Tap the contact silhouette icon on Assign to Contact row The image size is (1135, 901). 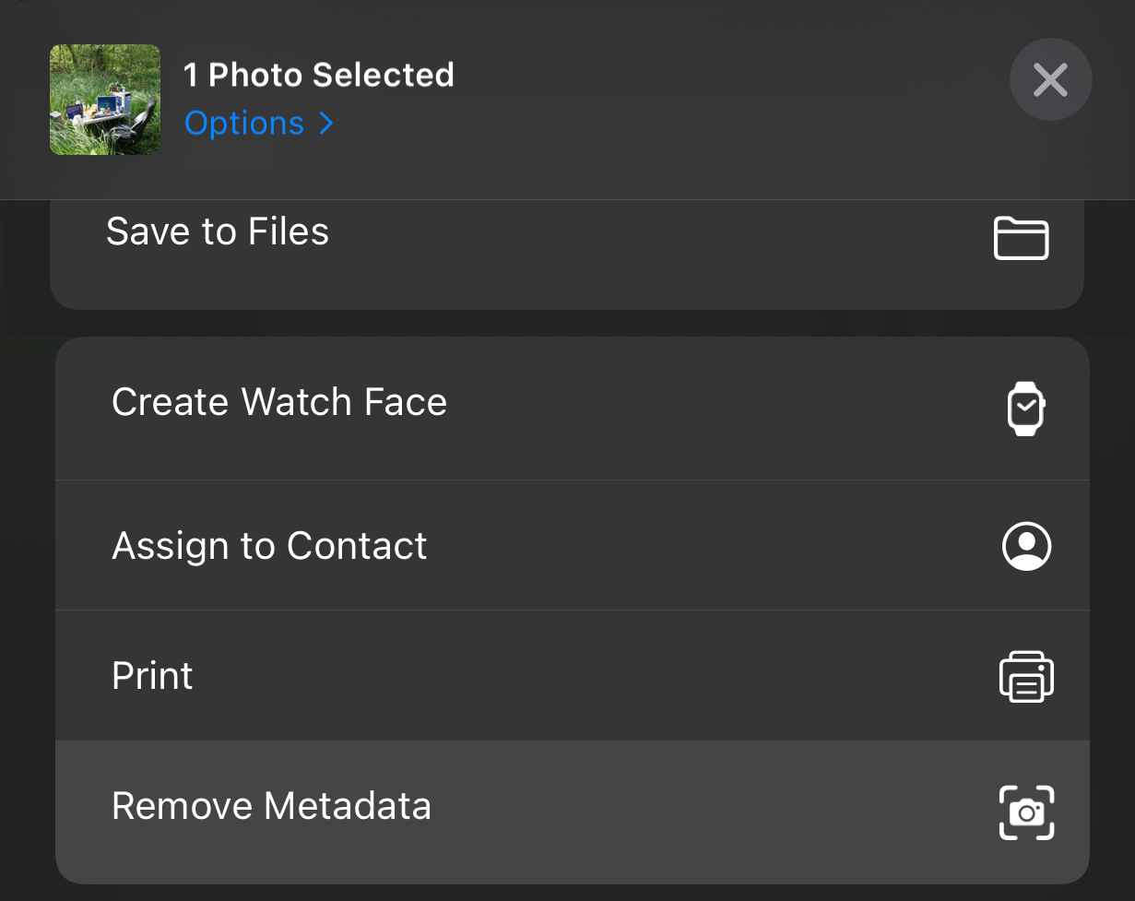(x=1026, y=546)
